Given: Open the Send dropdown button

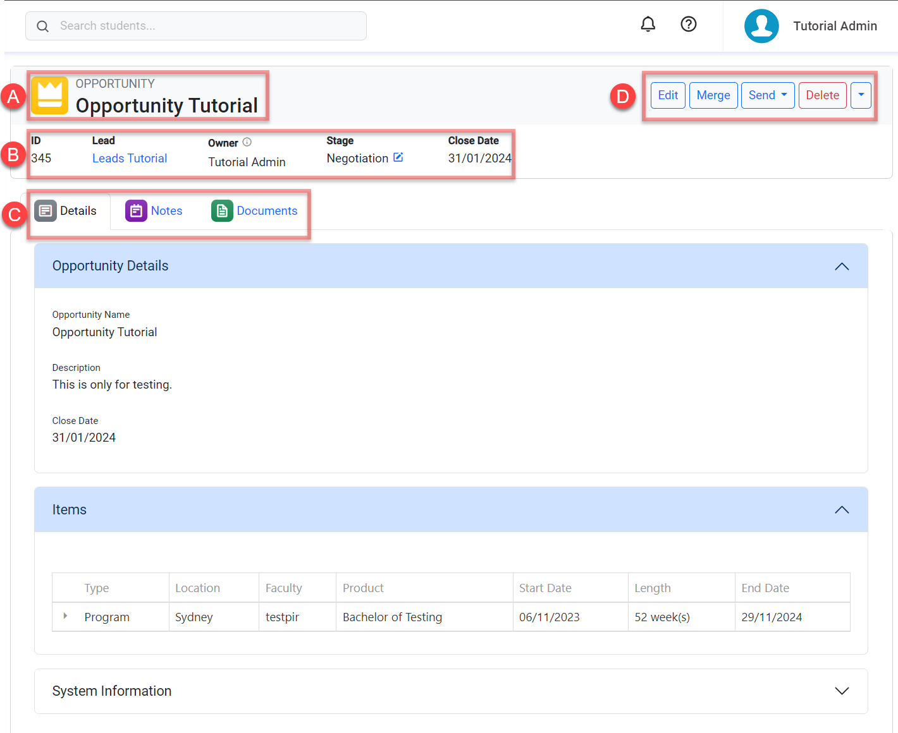Looking at the screenshot, I should click(767, 95).
